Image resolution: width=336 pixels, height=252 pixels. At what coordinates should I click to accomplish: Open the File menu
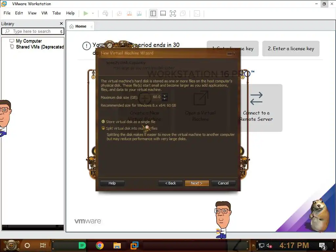pyautogui.click(x=7, y=13)
